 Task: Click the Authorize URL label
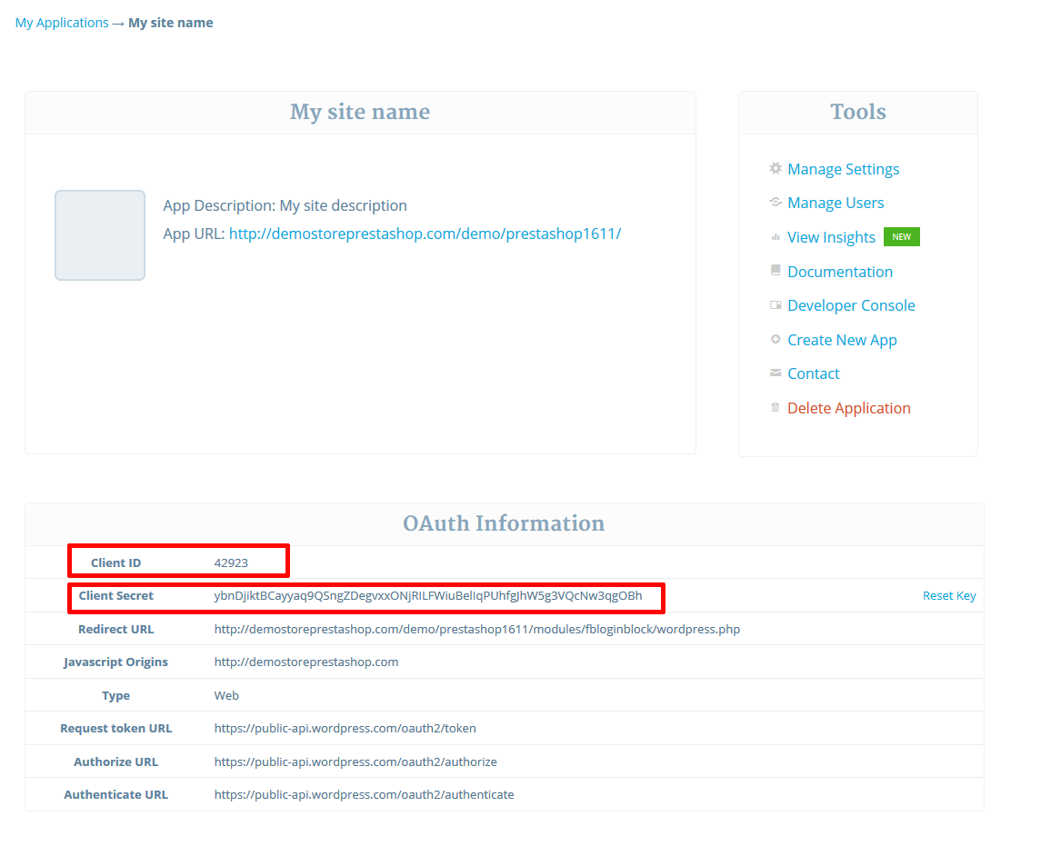pyautogui.click(x=116, y=761)
